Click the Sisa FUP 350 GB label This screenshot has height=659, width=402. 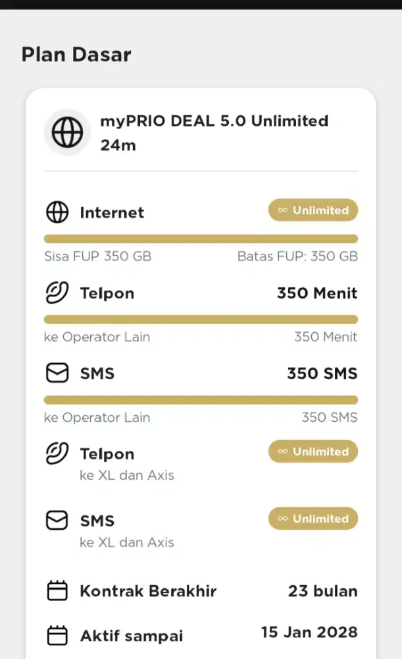point(97,256)
